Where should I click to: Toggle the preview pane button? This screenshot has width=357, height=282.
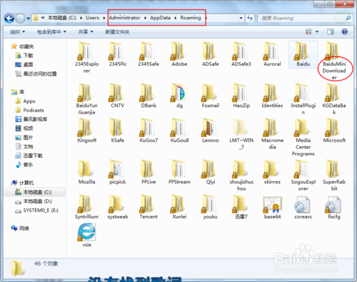[x=331, y=31]
